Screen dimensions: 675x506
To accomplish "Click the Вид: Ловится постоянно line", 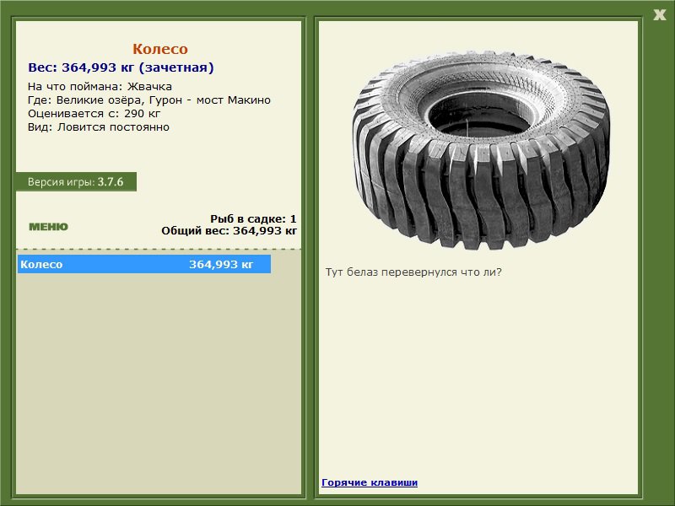I will [x=99, y=127].
